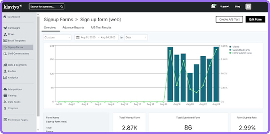Click Create A/B Test button
The image size is (270, 134).
(229, 19)
